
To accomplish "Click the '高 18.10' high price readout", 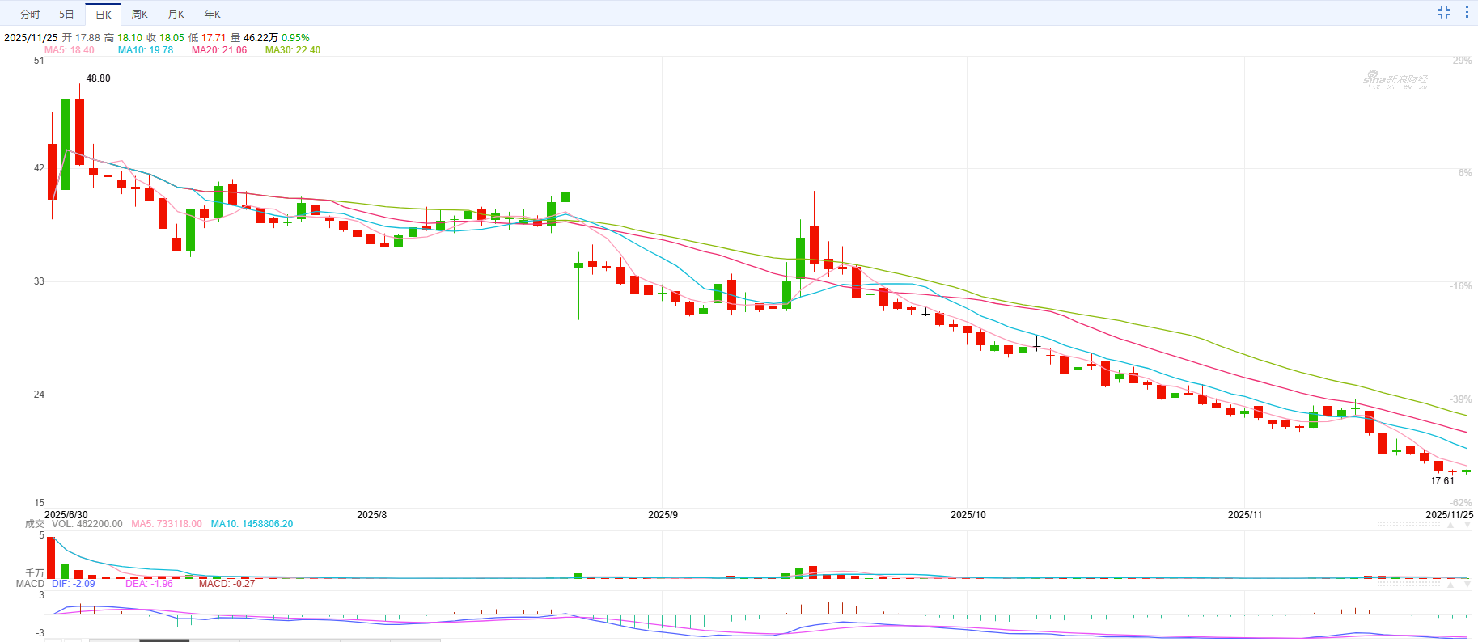I will [124, 38].
